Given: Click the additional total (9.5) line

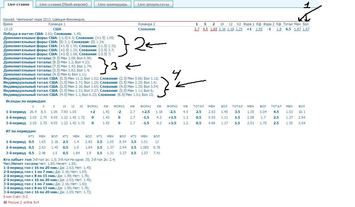Looking at the screenshot, I should point(47,58).
